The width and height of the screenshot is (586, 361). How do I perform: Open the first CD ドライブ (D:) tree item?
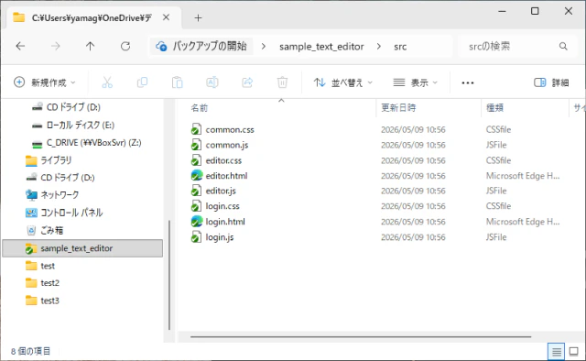click(x=73, y=107)
